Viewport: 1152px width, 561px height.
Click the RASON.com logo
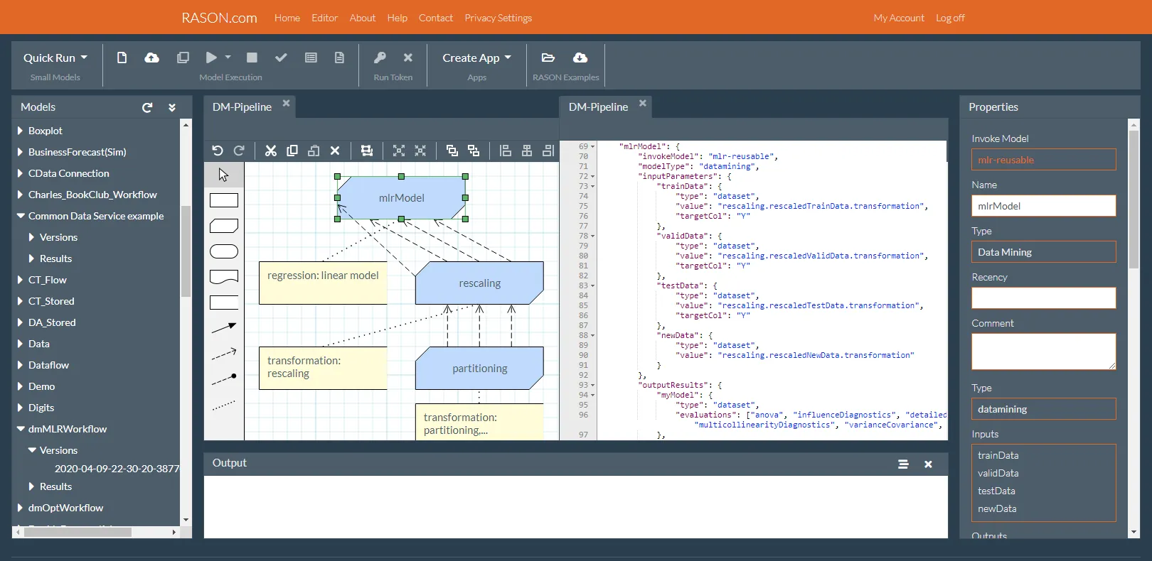[x=219, y=18]
